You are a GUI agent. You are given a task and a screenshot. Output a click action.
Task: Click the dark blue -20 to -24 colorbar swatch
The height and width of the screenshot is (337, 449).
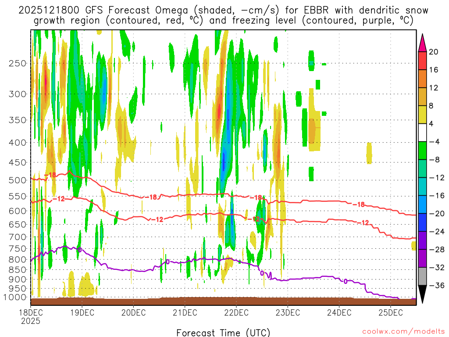422,222
